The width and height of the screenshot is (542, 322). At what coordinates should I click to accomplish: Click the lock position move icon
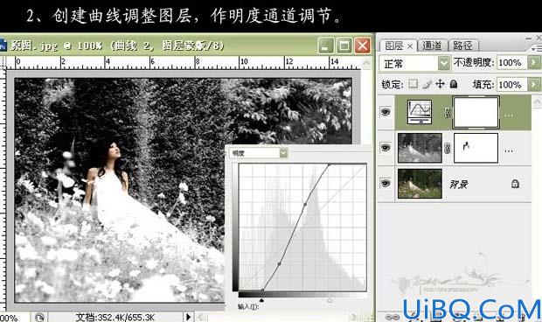click(x=440, y=84)
